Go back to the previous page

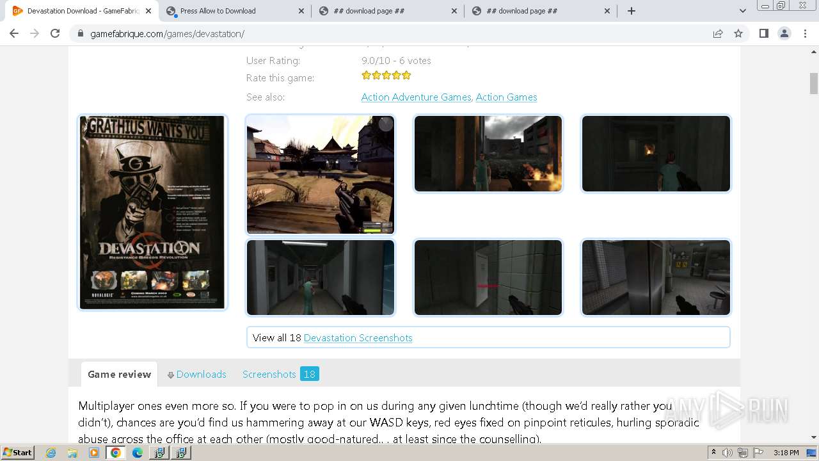[x=14, y=33]
